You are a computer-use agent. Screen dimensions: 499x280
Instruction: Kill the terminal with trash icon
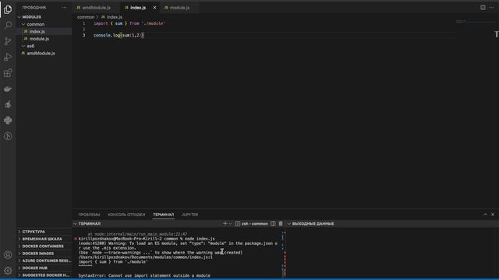(x=281, y=223)
